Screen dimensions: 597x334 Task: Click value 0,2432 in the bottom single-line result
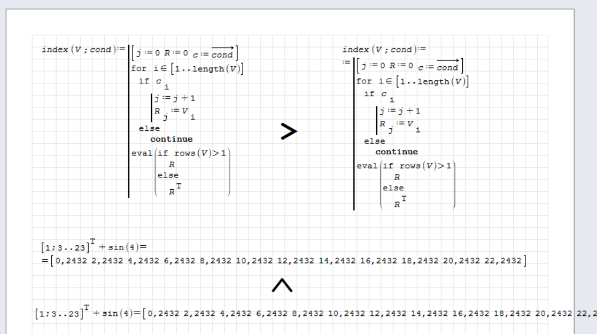(x=163, y=313)
